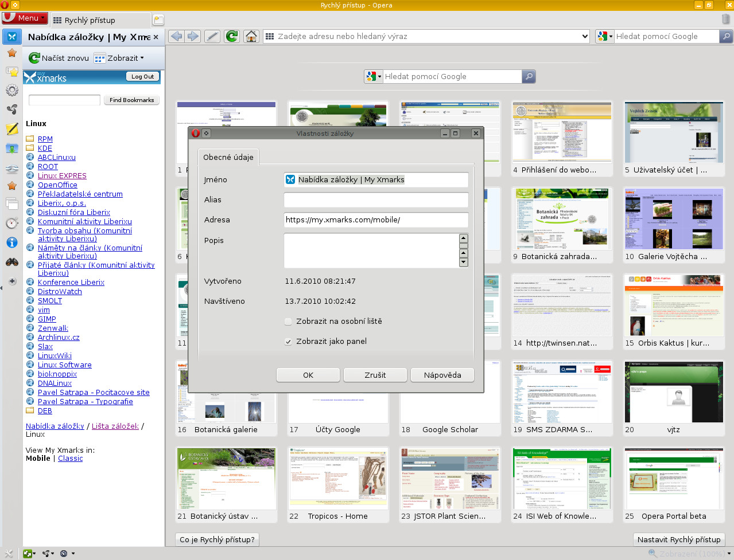Click the 'Find Bookmarks' button
Image resolution: width=734 pixels, height=560 pixels.
point(131,100)
